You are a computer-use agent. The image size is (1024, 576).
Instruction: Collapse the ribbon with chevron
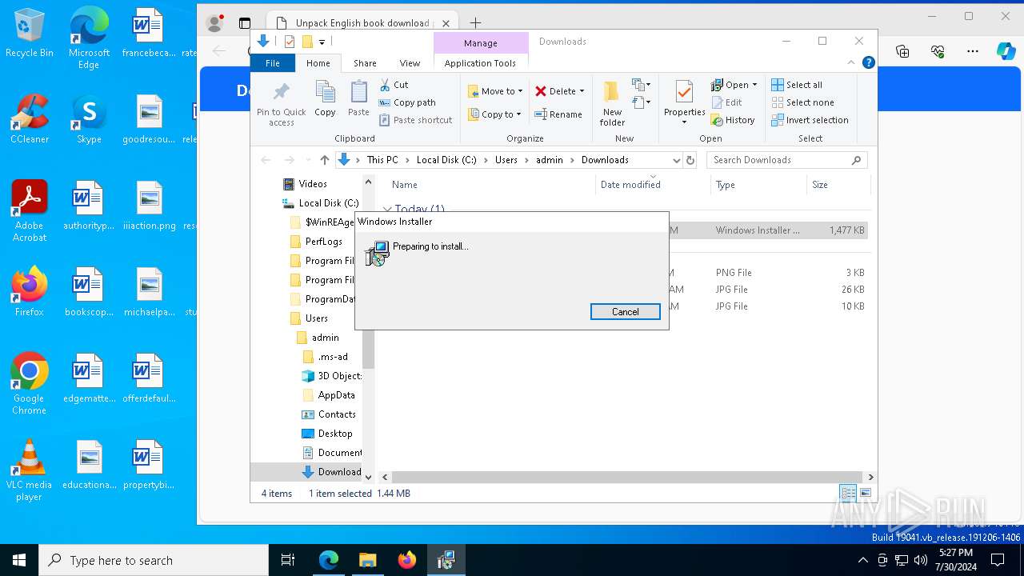851,62
